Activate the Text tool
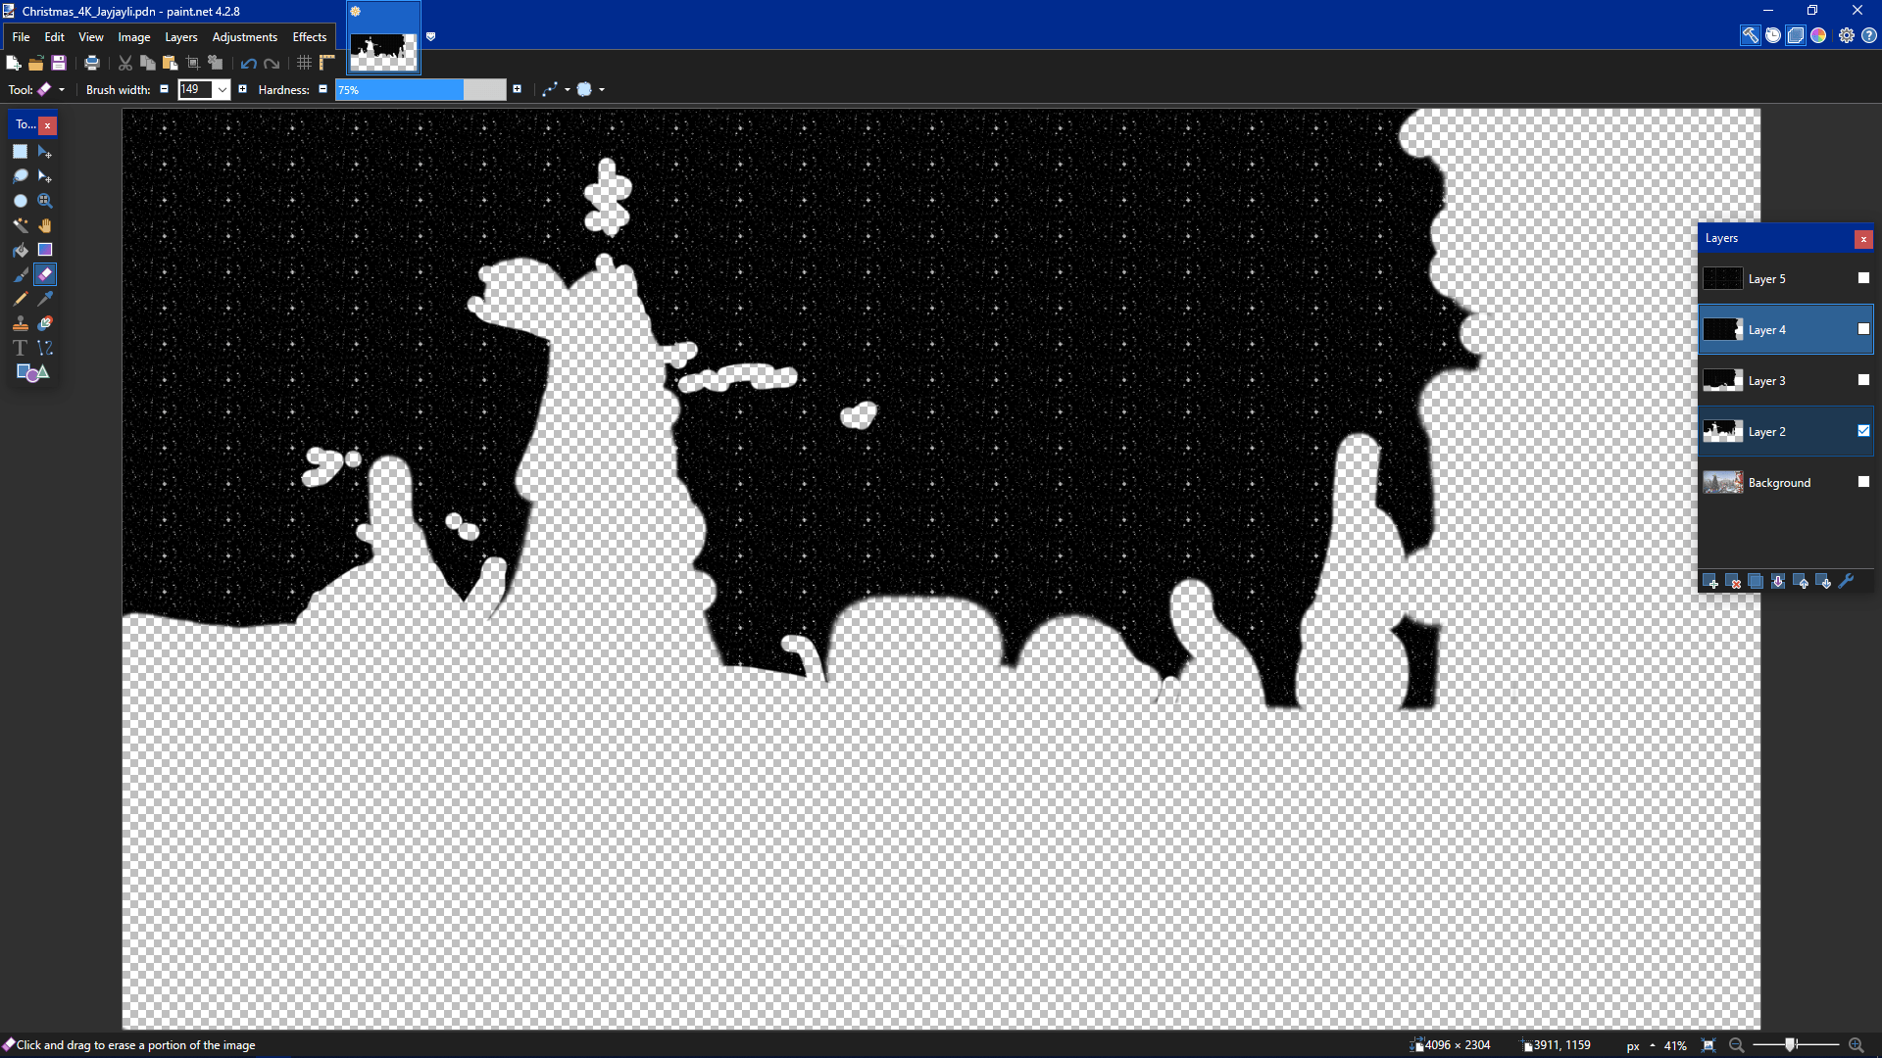The image size is (1882, 1058). click(20, 348)
